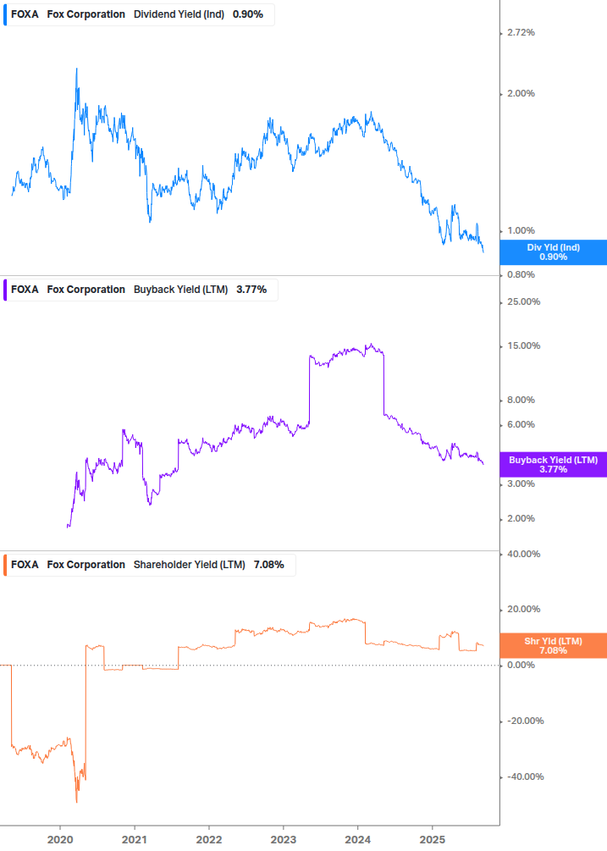
Task: Click 'Buyback Yield (LTM)' legend label
Action: click(x=180, y=290)
